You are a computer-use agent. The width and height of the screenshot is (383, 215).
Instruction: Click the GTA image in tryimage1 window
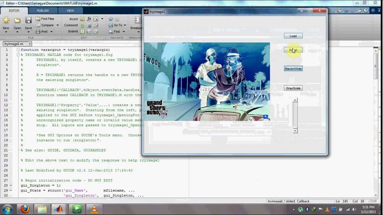207,82
